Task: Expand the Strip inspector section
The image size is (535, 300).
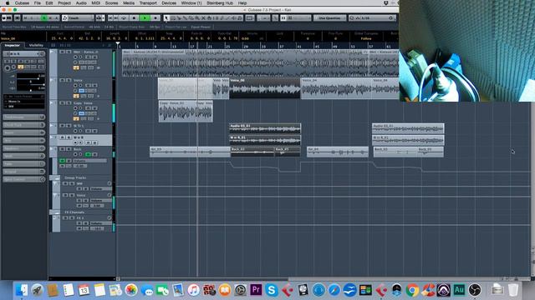Action: (24, 141)
